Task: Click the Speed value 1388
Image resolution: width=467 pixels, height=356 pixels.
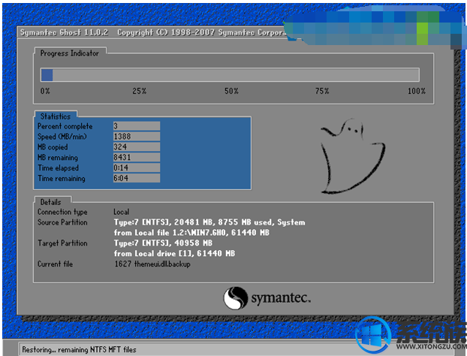Action: tap(137, 136)
